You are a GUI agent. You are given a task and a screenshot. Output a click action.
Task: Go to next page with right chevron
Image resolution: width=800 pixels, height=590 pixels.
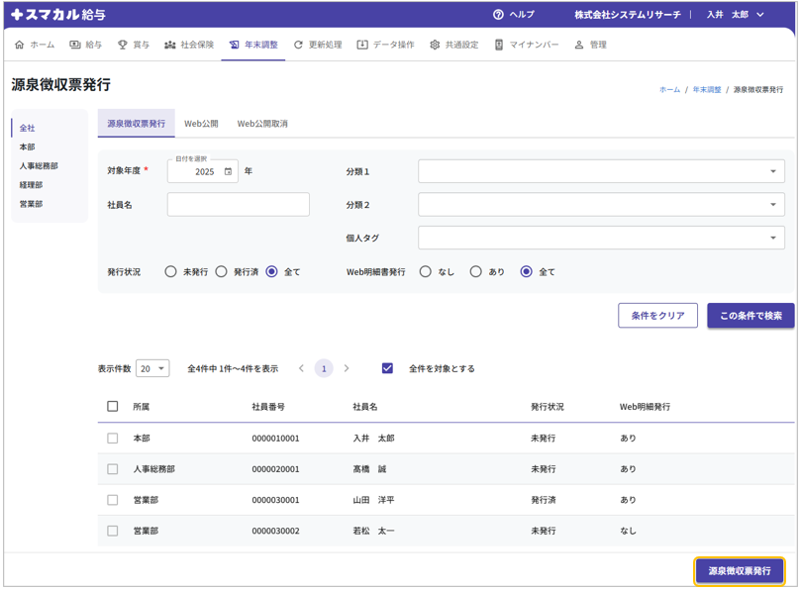pyautogui.click(x=347, y=368)
